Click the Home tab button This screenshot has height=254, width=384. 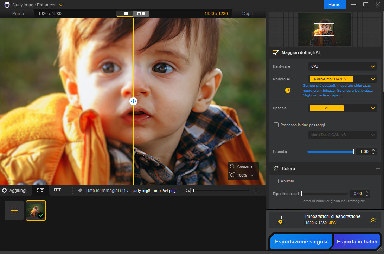(x=334, y=5)
